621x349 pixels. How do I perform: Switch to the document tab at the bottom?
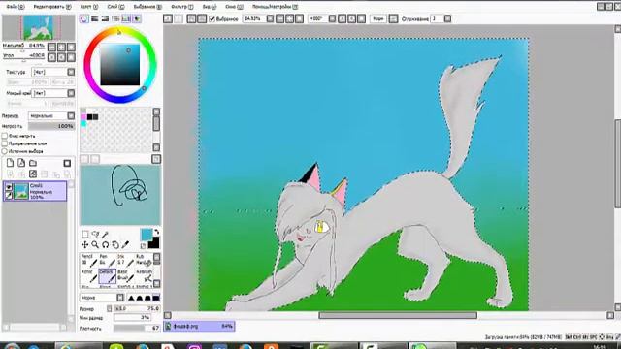[199, 326]
